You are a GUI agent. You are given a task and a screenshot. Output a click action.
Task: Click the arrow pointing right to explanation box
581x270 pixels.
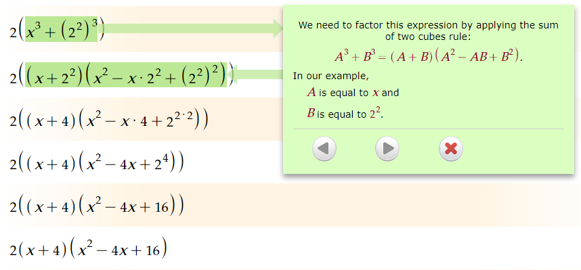(x=191, y=28)
